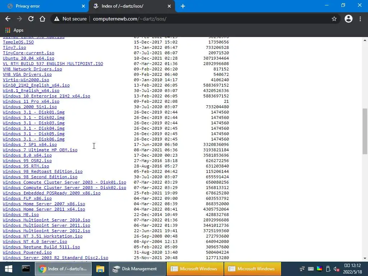Click the page scrollbar up arrow
368x276 pixels.
coord(365,40)
